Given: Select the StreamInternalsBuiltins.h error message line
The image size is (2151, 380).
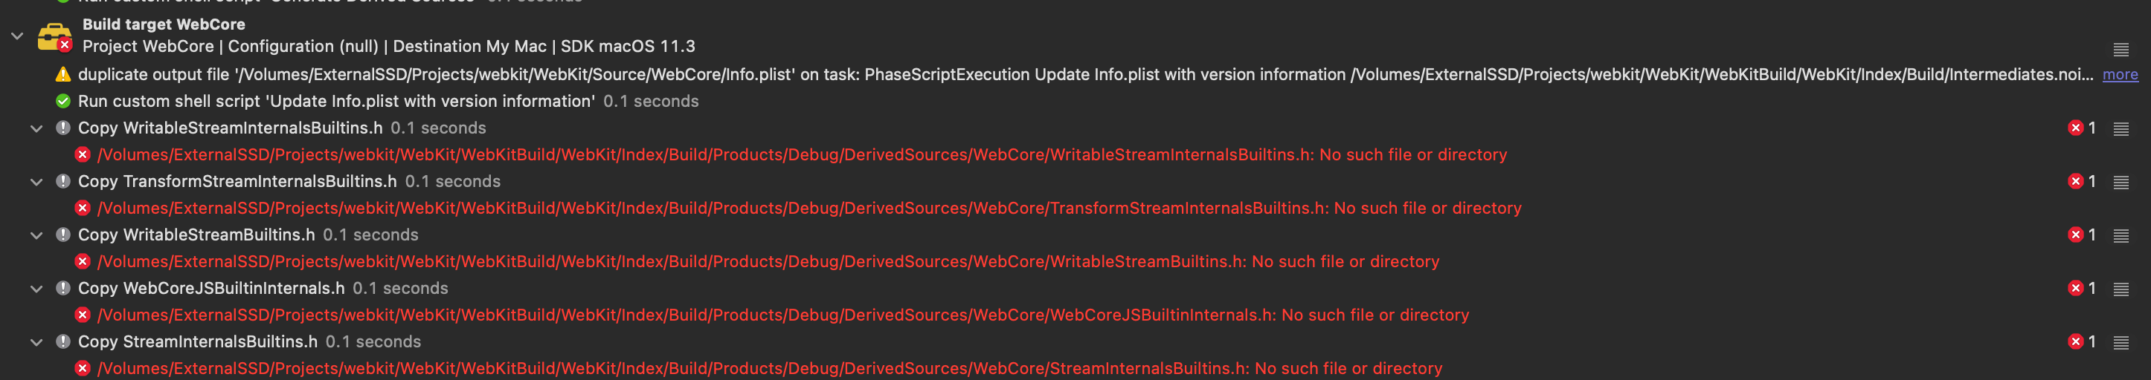Looking at the screenshot, I should pos(769,368).
